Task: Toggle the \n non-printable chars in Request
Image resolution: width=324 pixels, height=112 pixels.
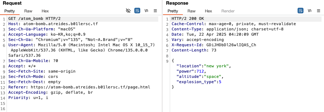Action: pos(146,11)
